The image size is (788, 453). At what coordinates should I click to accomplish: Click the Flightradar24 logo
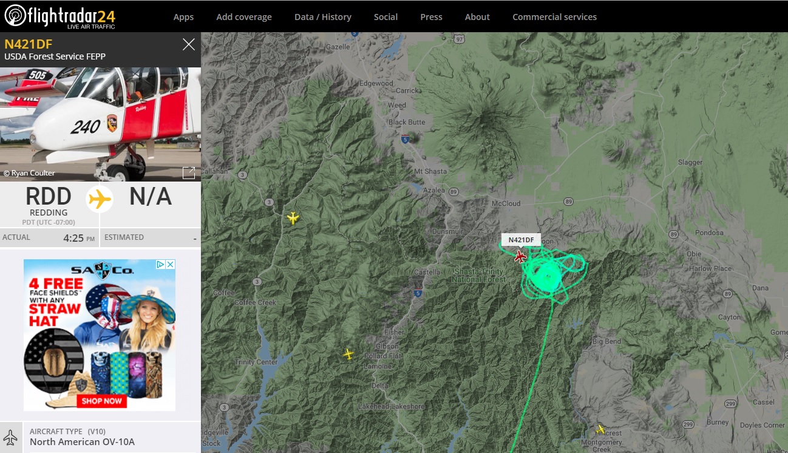[x=59, y=16]
